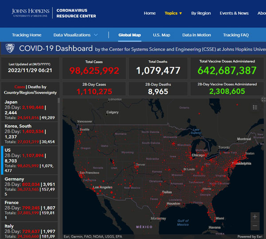Click the Johns Hopkins University logo

coord(31,13)
